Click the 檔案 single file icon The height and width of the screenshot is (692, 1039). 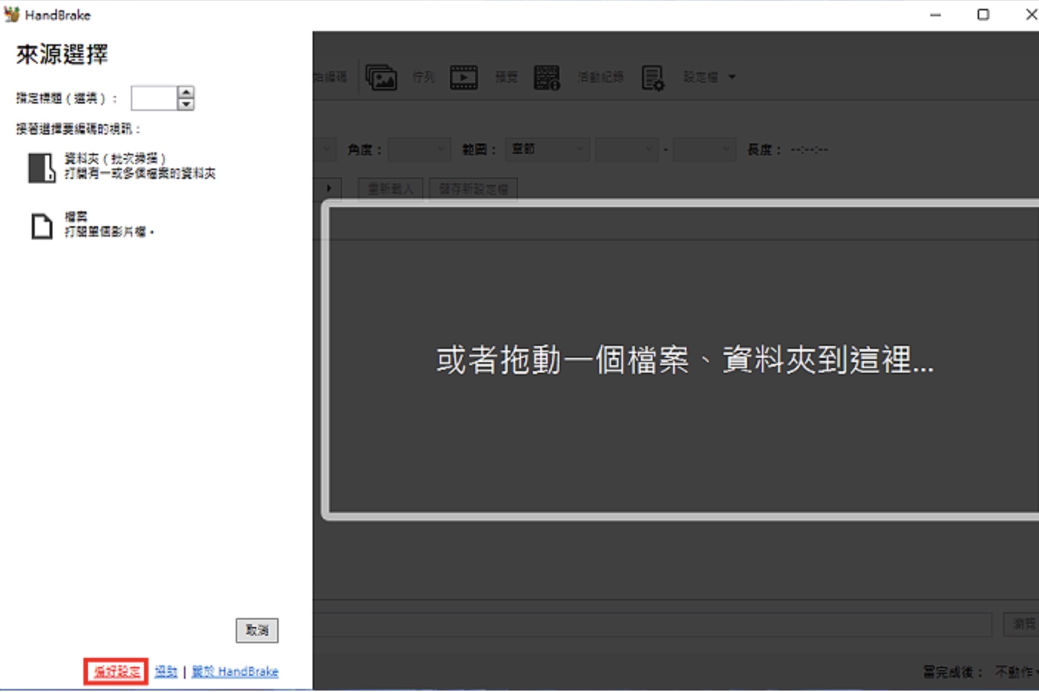click(42, 226)
